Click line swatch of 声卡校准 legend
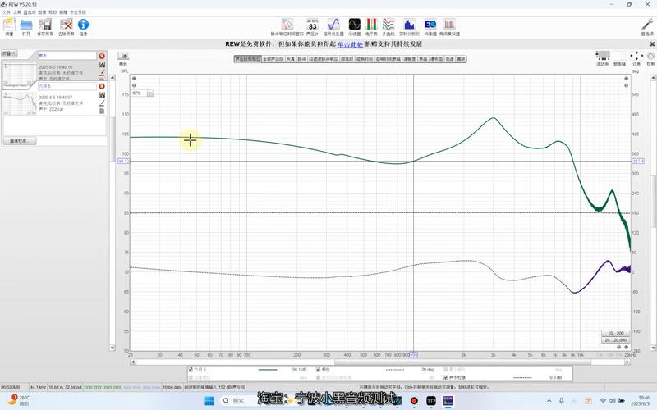 (522, 377)
